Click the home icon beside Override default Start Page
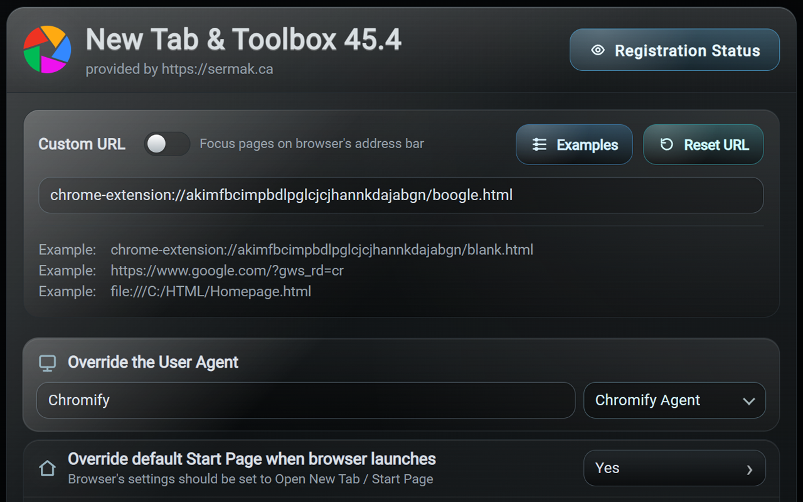 click(x=47, y=469)
